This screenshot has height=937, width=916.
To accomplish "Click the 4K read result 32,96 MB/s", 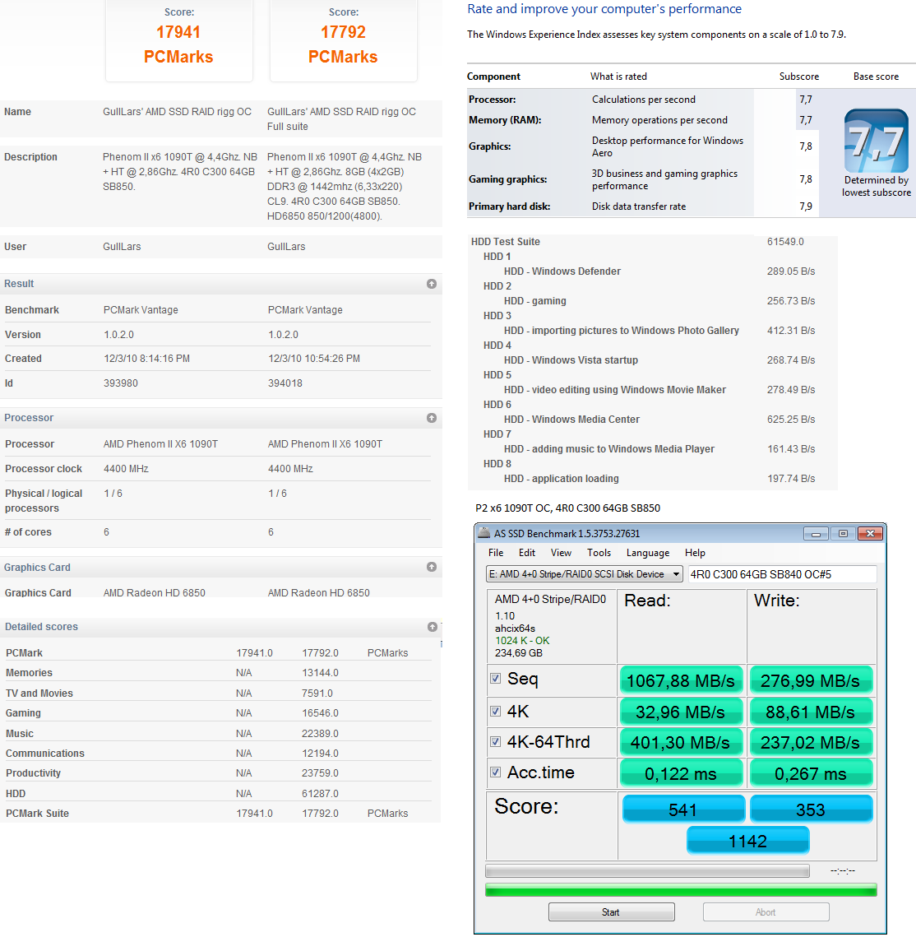I will click(682, 712).
